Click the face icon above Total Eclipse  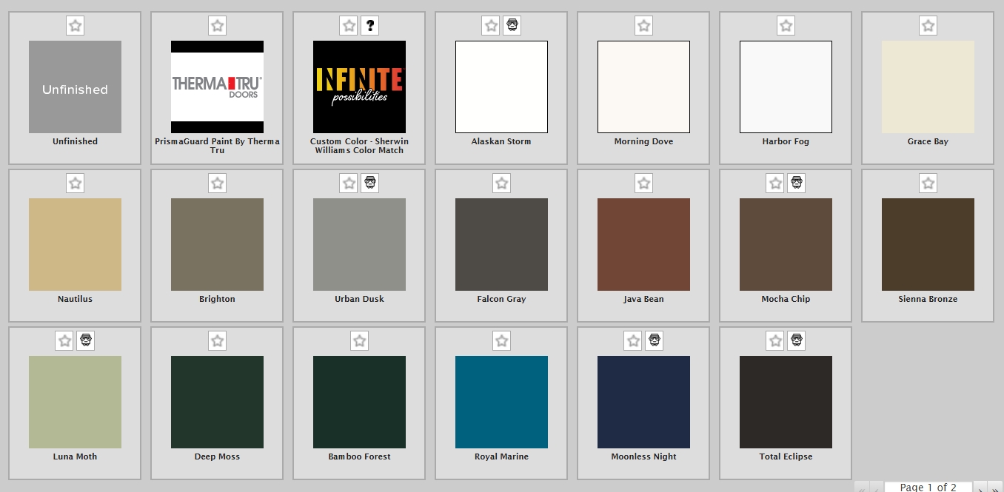pos(797,341)
